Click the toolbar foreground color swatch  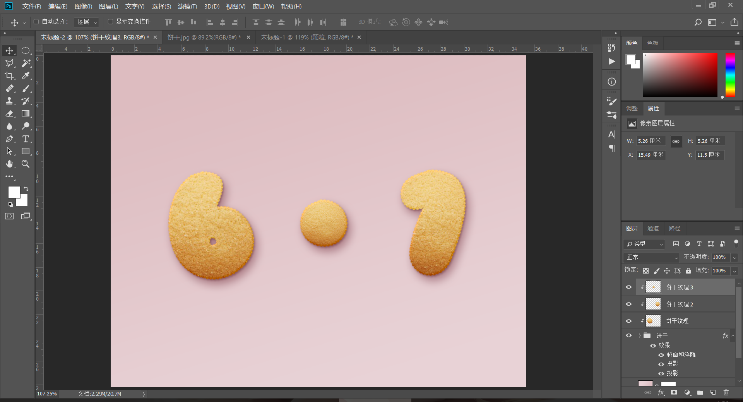[14, 192]
